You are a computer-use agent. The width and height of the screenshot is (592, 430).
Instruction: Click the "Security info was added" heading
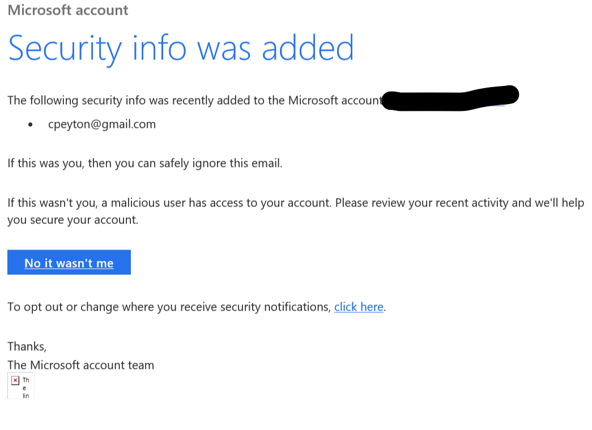[181, 49]
